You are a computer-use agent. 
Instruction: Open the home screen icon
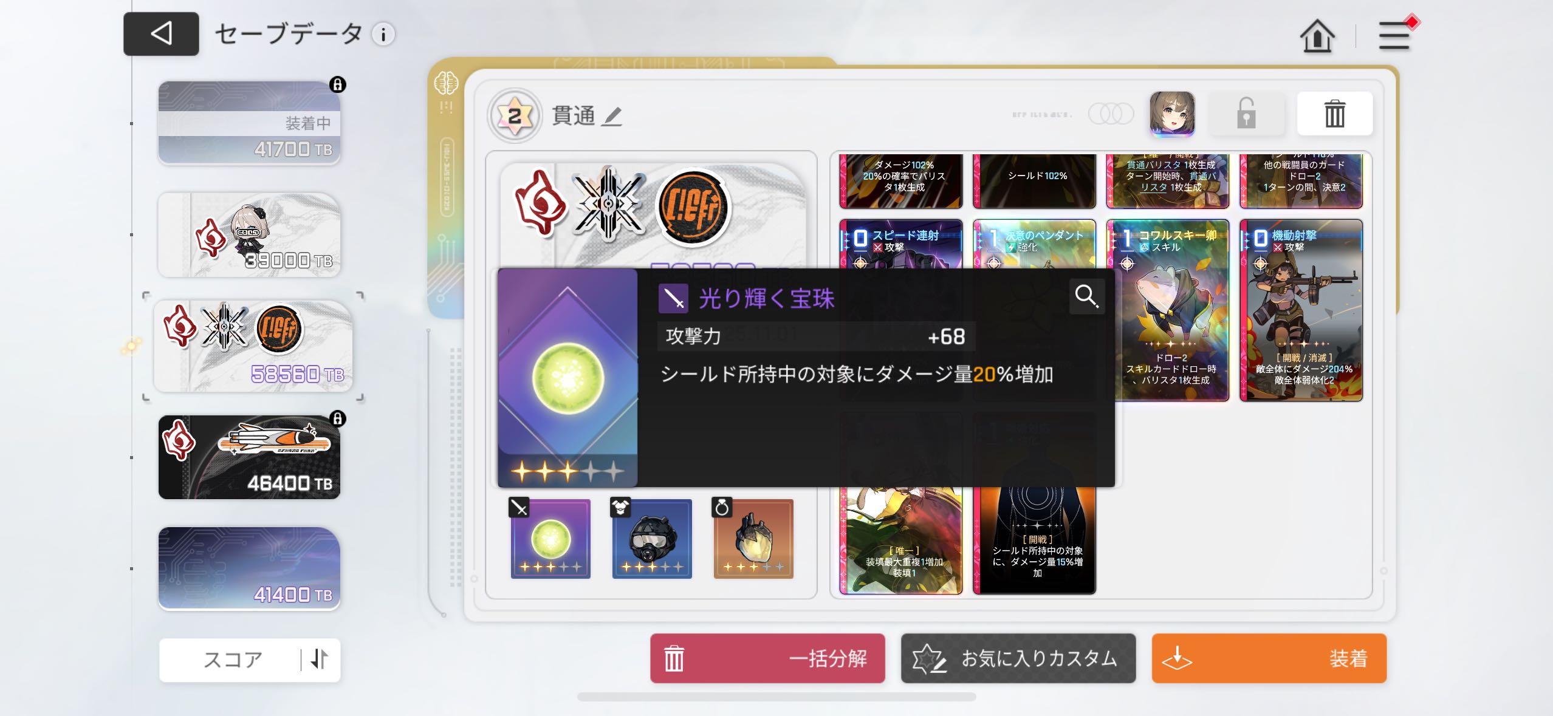(1317, 36)
